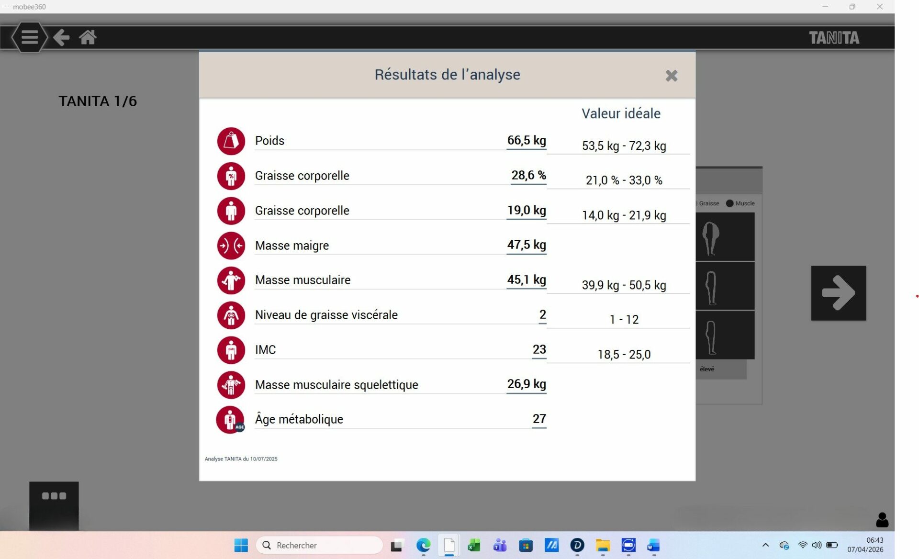Select the IMC body icon
This screenshot has width=919, height=559.
pos(231,350)
